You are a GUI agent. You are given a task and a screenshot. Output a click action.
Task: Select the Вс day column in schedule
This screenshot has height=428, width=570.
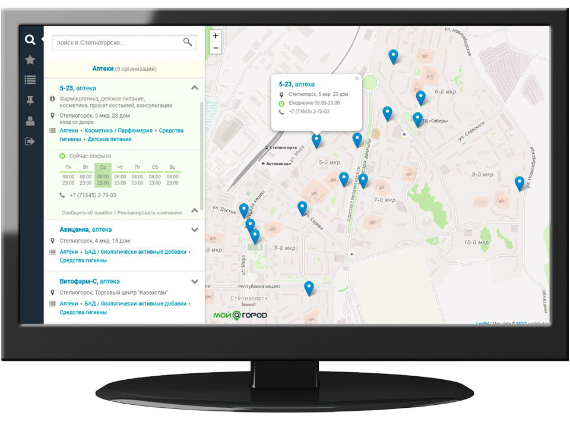click(172, 175)
